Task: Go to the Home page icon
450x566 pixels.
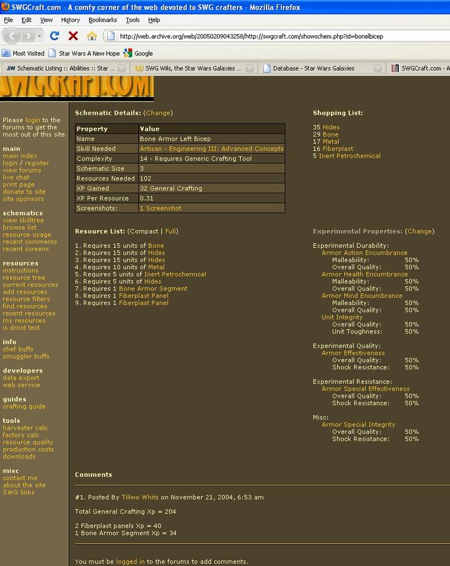Action: click(92, 36)
